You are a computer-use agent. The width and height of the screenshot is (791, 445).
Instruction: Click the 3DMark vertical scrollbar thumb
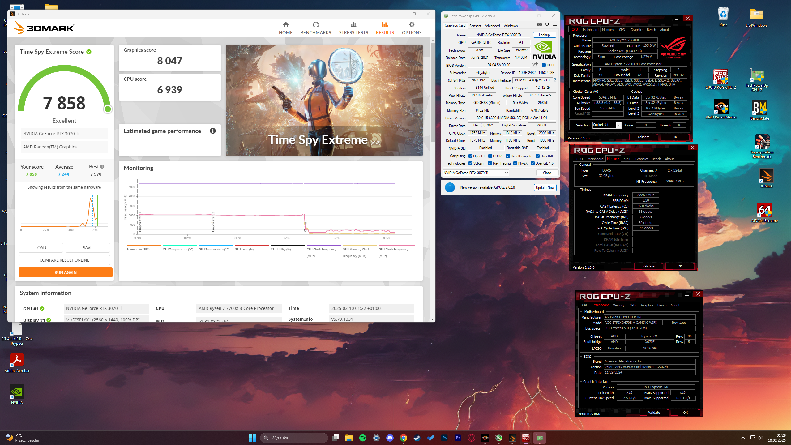[432, 93]
